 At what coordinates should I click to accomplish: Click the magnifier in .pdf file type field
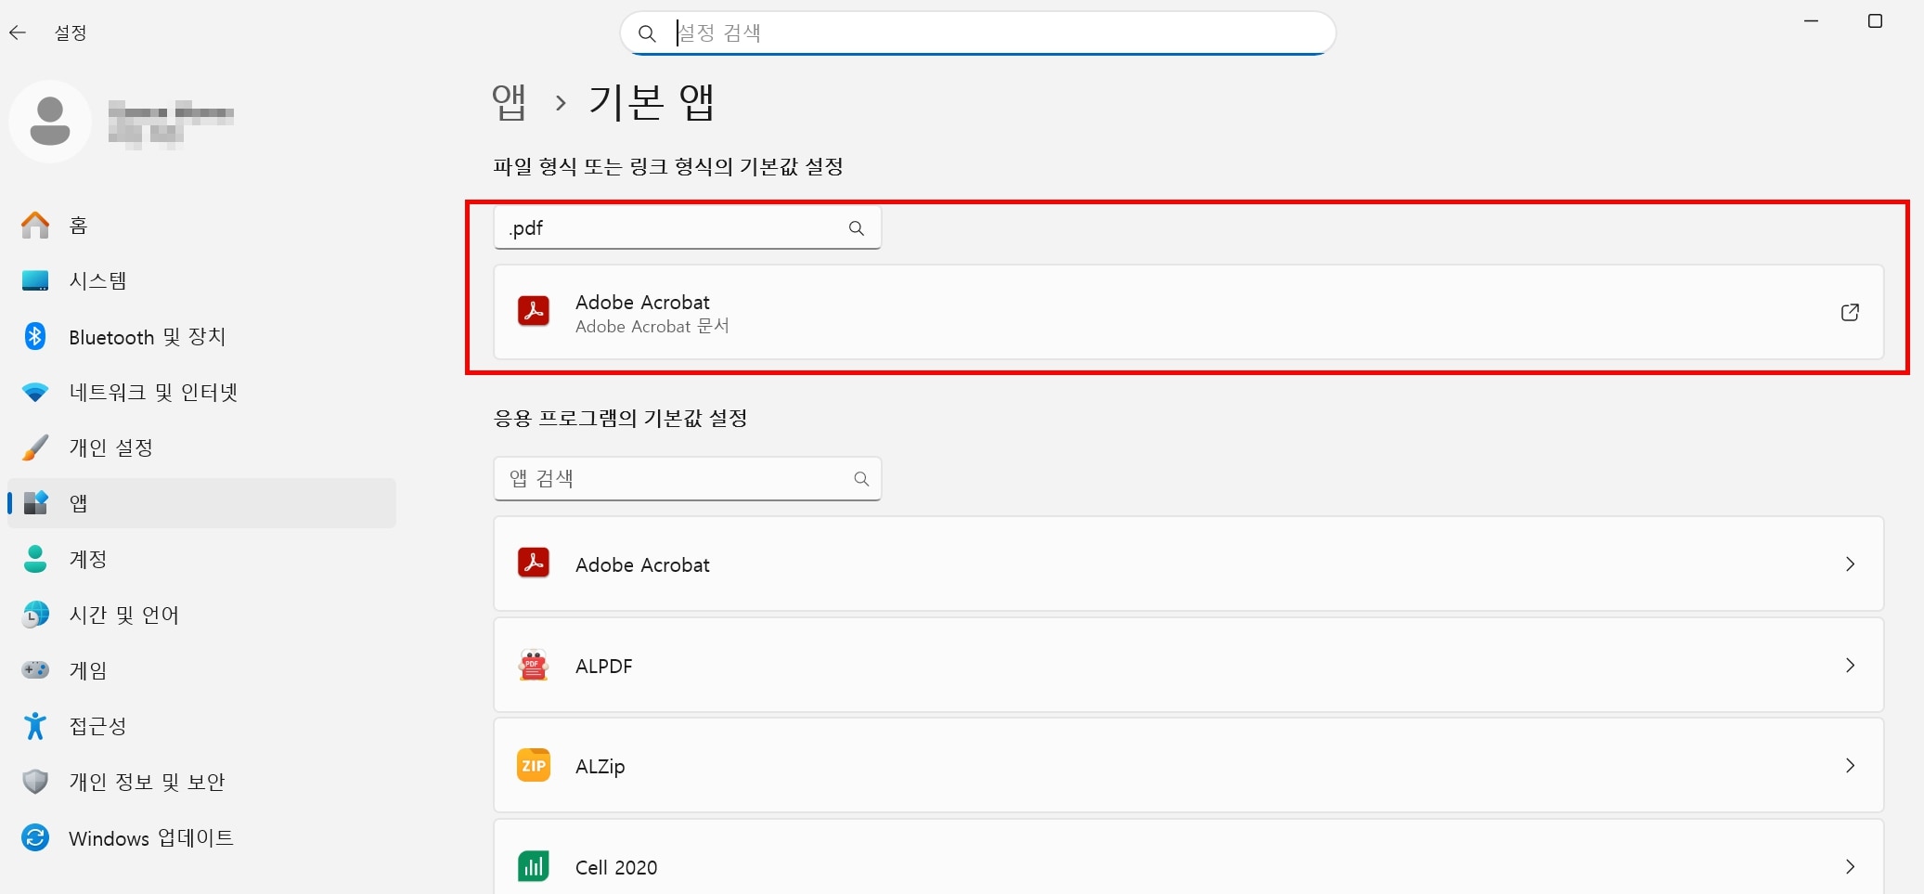click(x=857, y=228)
